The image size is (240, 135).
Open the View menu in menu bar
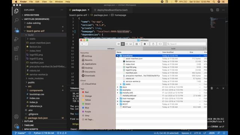click(x=44, y=1)
